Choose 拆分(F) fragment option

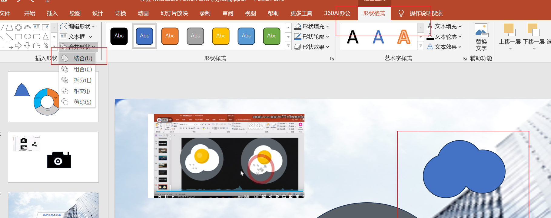[x=77, y=80]
